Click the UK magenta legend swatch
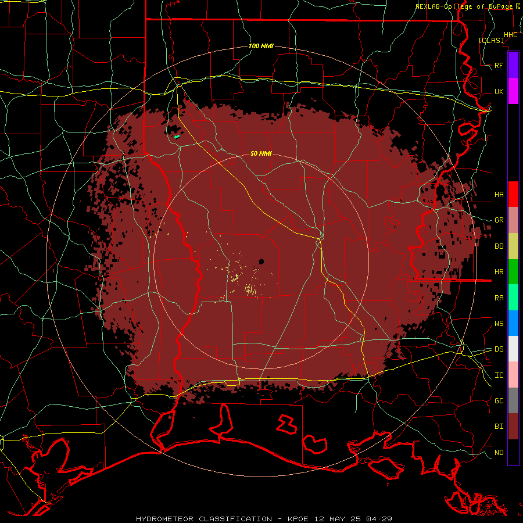Viewport: 523px width, 523px height. [513, 91]
